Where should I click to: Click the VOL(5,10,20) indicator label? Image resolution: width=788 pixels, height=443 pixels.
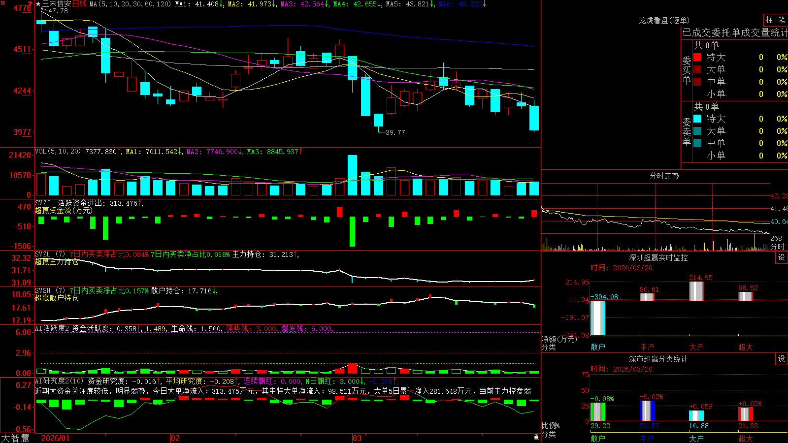(x=58, y=152)
